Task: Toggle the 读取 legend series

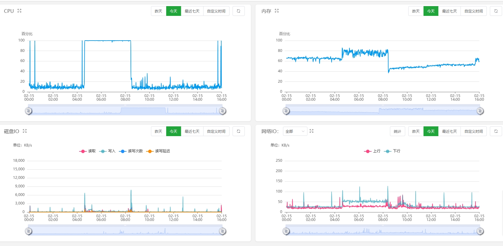Action: (87, 151)
